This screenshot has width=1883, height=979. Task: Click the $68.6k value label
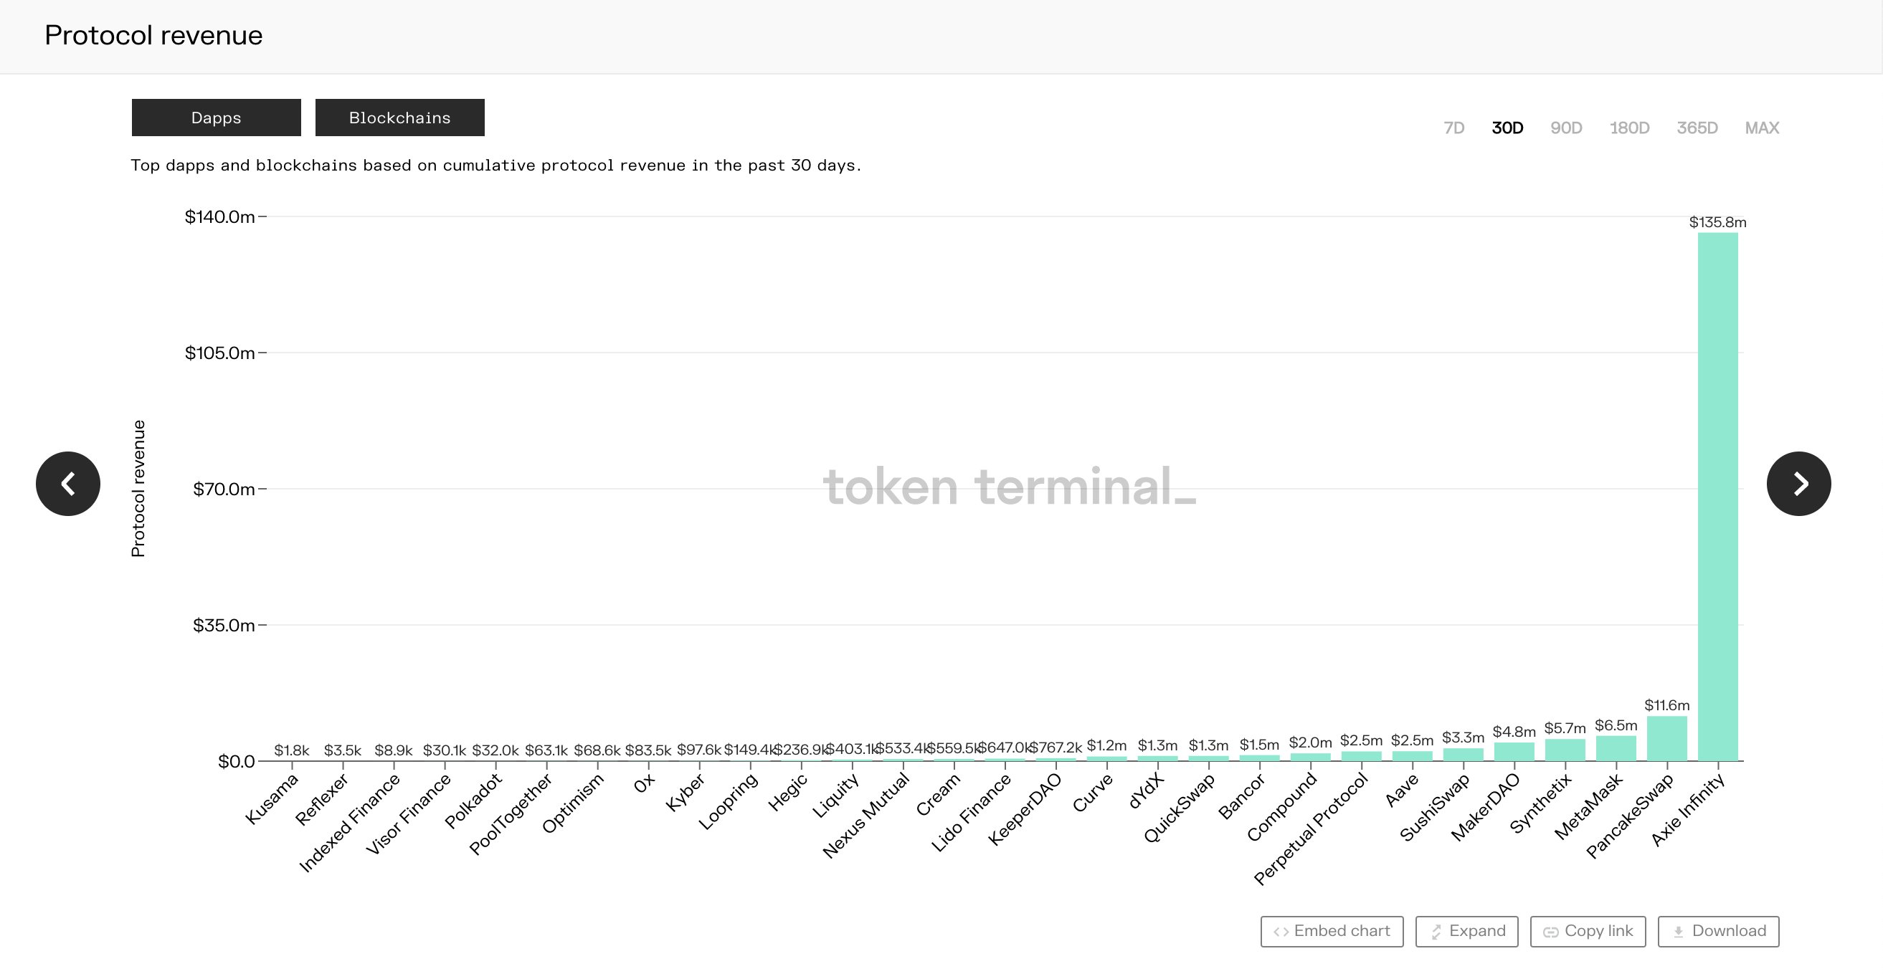(x=597, y=750)
